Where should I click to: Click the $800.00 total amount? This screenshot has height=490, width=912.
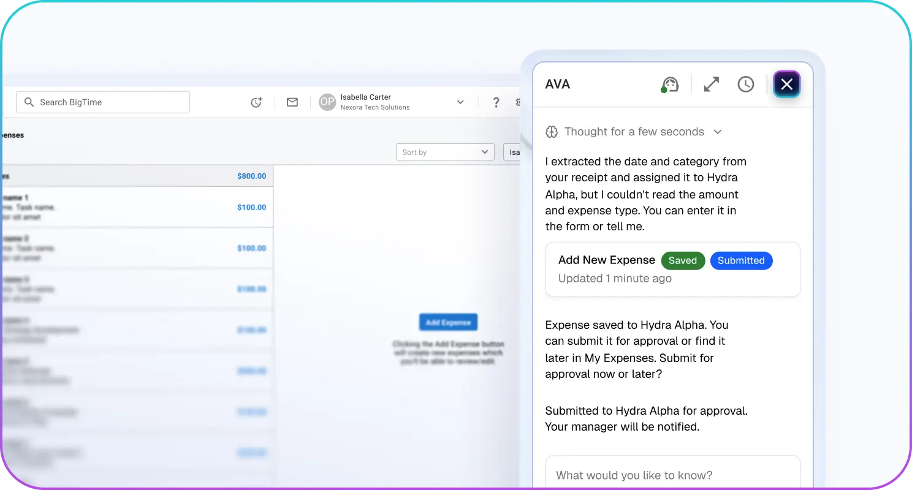pyautogui.click(x=252, y=176)
